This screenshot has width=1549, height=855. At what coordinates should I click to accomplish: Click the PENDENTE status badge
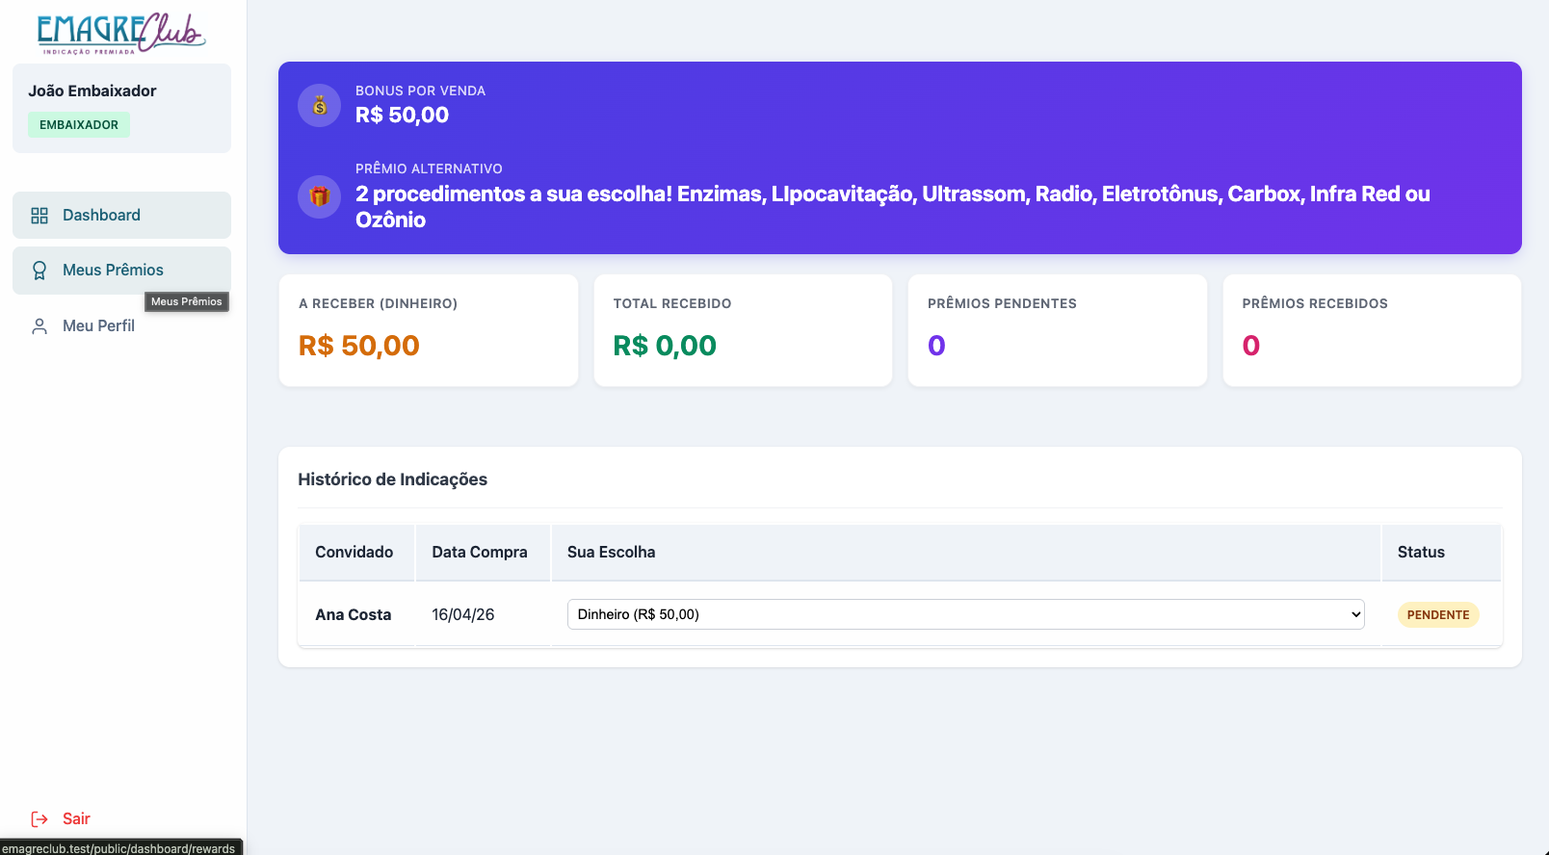click(x=1437, y=615)
